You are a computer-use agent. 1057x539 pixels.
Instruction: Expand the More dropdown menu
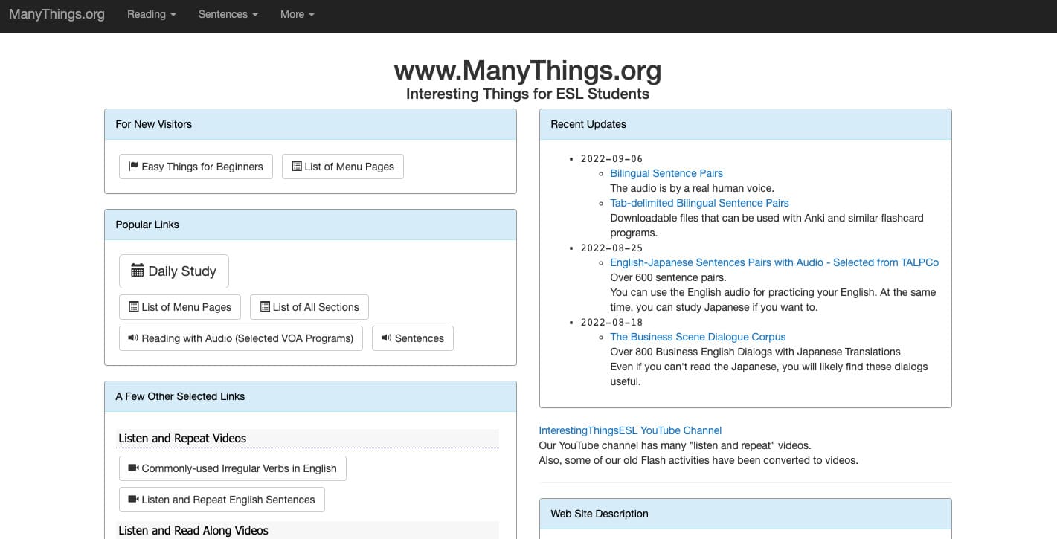298,14
